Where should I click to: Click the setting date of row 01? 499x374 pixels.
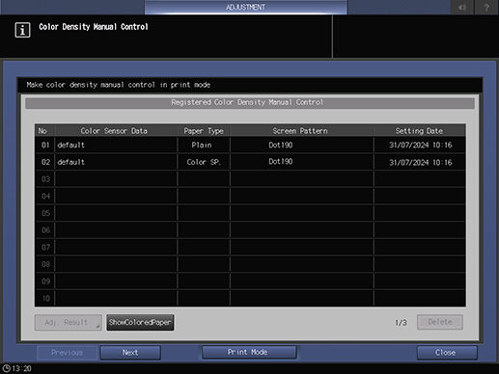420,145
